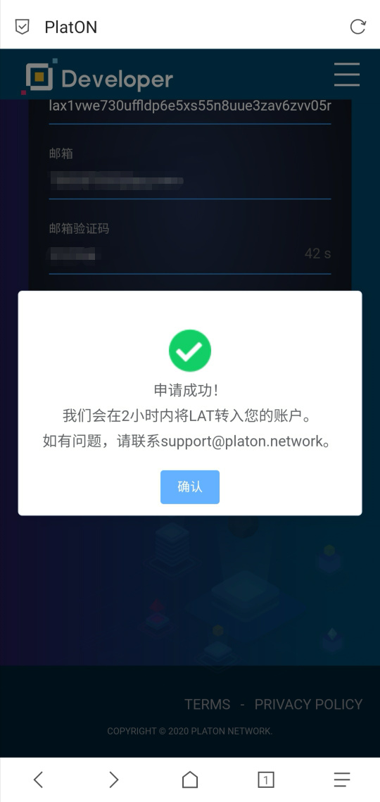Image resolution: width=380 pixels, height=802 pixels.
Task: Focus the 邮箱 email input field
Action: pyautogui.click(x=190, y=180)
